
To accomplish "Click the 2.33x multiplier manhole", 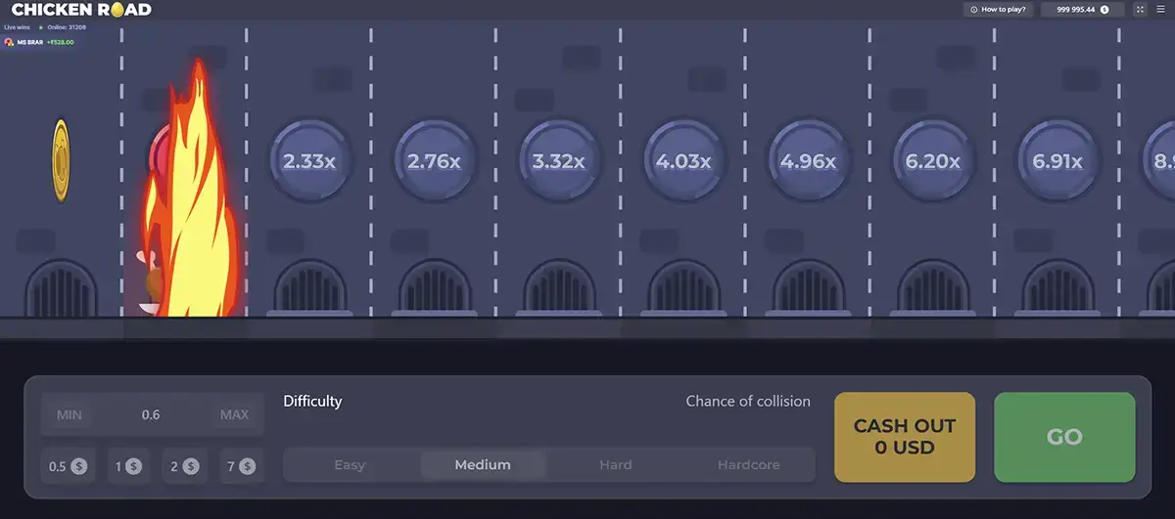I will [x=309, y=161].
